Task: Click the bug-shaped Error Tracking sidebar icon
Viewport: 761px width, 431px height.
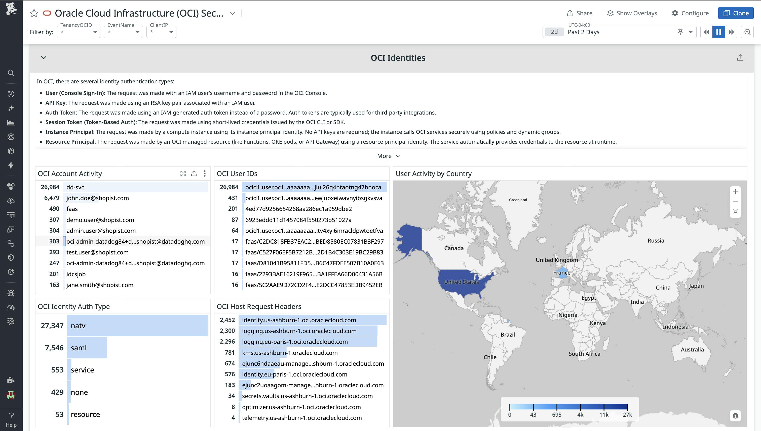Action: point(11,293)
